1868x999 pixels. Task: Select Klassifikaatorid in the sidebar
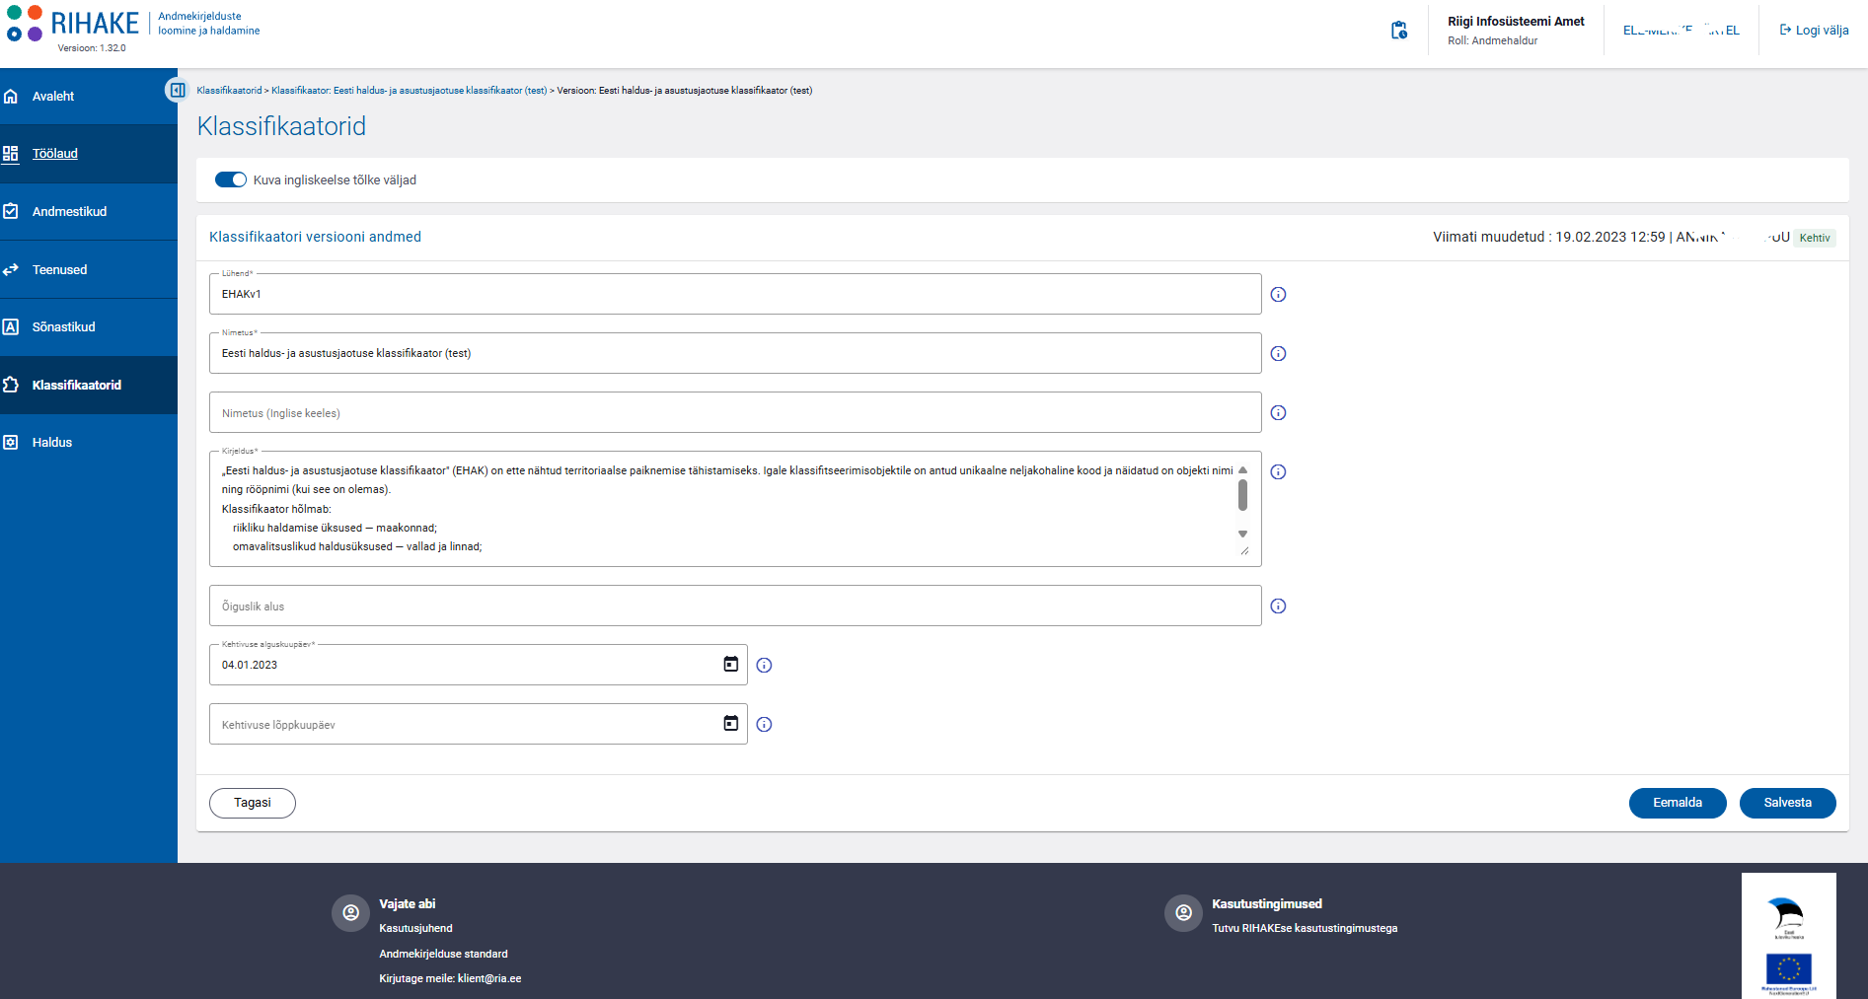click(x=89, y=386)
